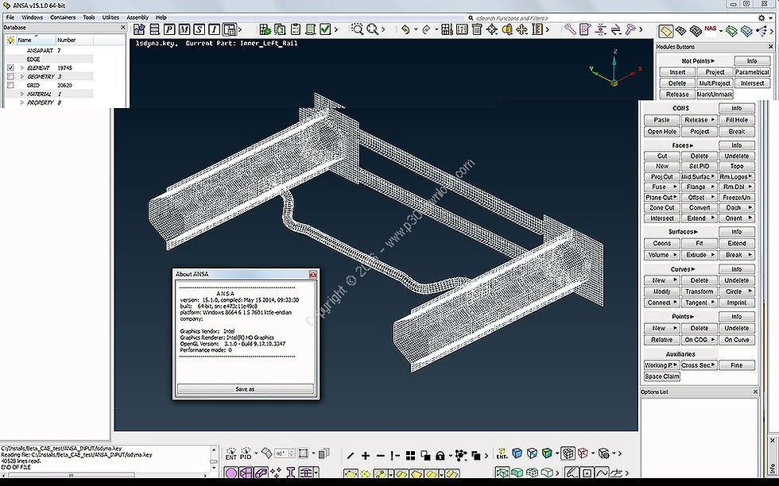Click the On Curve points button
Screen dimensions: 779x486
[736, 340]
